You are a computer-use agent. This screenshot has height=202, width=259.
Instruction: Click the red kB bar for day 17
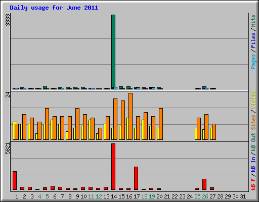[136, 178]
